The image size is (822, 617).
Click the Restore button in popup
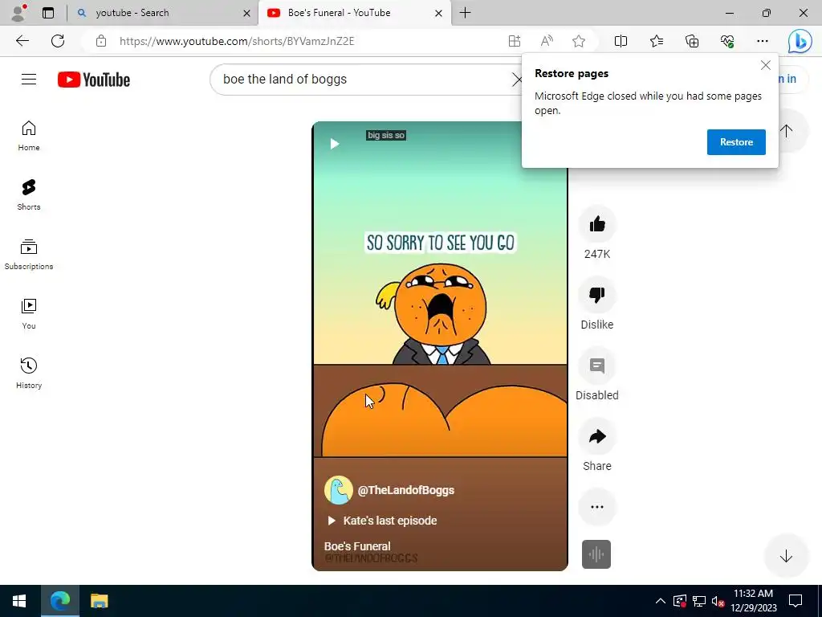click(x=736, y=142)
